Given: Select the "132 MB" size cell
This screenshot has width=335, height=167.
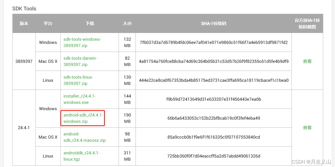Looking at the screenshot, I should (127, 42).
